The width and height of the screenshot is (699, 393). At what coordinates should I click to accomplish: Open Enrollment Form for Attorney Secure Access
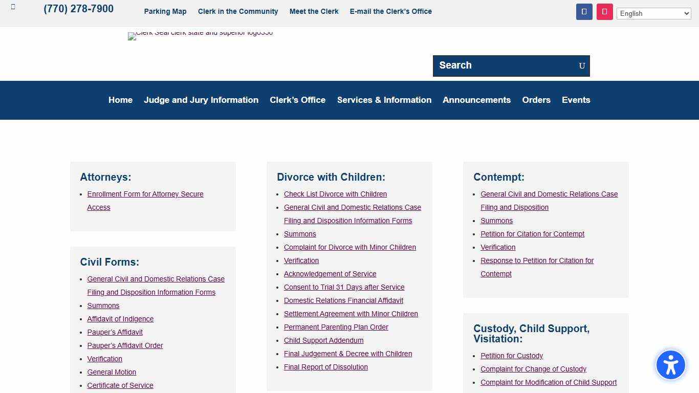coord(145,194)
